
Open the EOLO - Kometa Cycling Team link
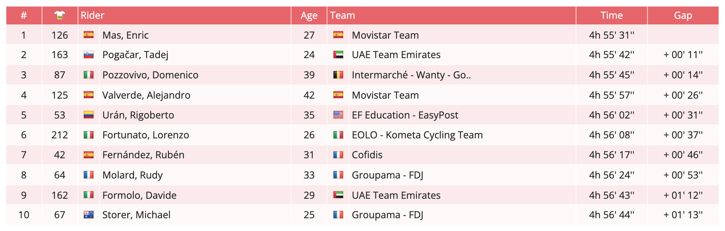(x=417, y=135)
